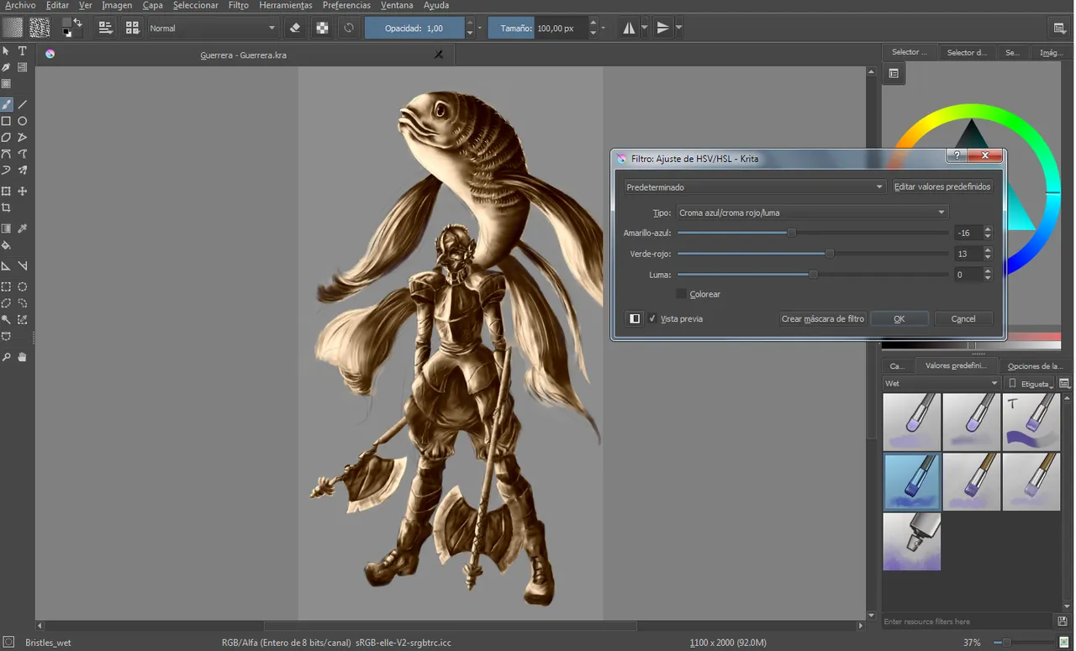Switch to Opciones de la herramienta tab
Image resolution: width=1076 pixels, height=651 pixels.
pos(1035,366)
